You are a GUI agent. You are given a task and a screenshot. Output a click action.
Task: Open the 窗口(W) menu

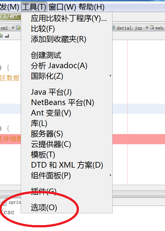click(x=62, y=7)
